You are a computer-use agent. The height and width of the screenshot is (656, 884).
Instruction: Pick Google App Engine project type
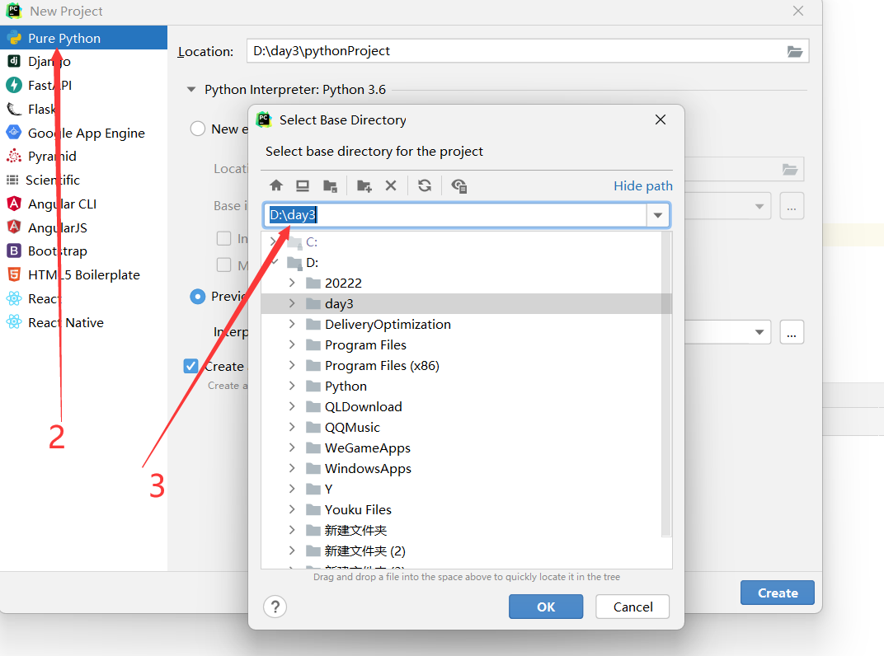pos(83,133)
